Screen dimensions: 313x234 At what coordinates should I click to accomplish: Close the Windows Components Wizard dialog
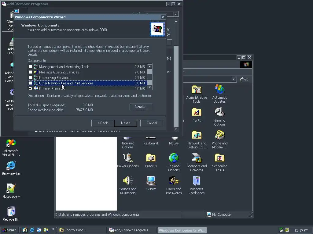pyautogui.click(x=163, y=17)
